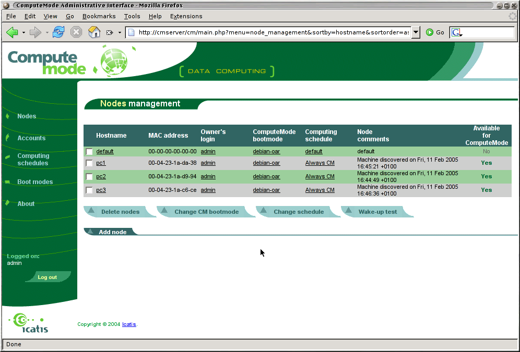The width and height of the screenshot is (520, 352).
Task: Go to the Home page icon
Action: tap(94, 32)
